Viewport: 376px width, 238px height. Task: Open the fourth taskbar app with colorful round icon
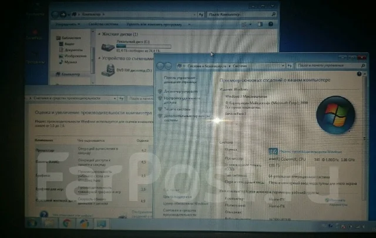(84, 224)
